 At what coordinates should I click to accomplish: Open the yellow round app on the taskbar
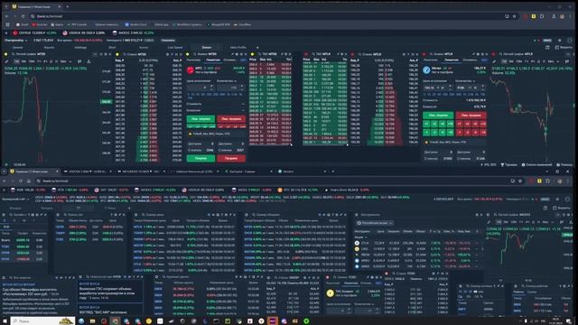[148, 321]
